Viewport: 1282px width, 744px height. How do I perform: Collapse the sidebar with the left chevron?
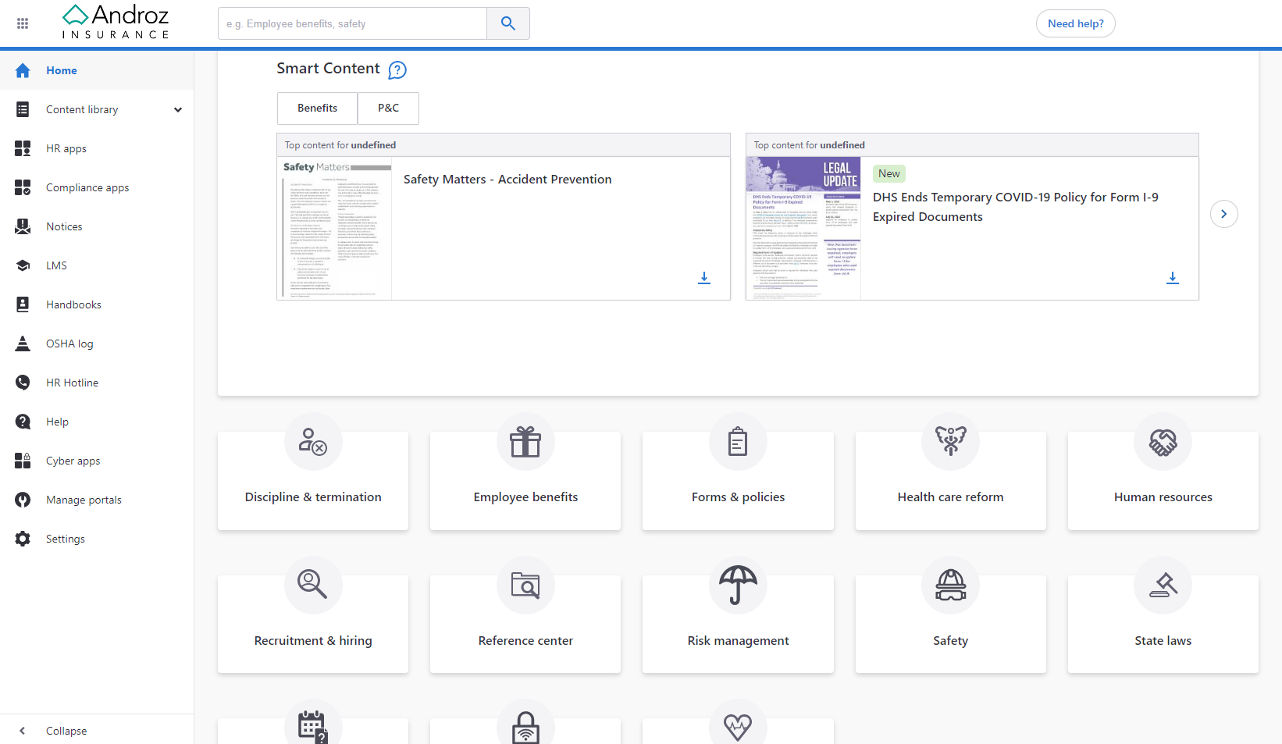[x=22, y=731]
